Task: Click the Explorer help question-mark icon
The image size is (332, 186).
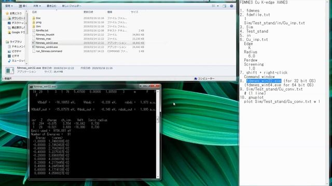Action: point(231,6)
